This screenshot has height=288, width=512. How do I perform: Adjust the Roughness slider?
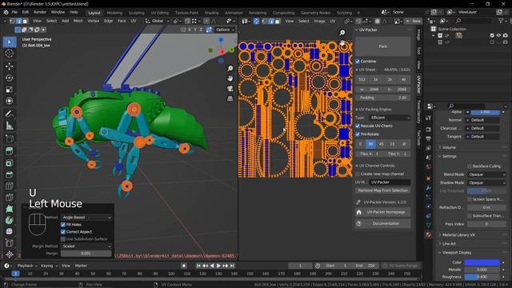click(482, 277)
